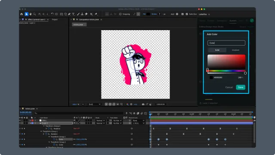Toggle visibility eye of Layer 2
275x155 pixels.
click(x=20, y=123)
